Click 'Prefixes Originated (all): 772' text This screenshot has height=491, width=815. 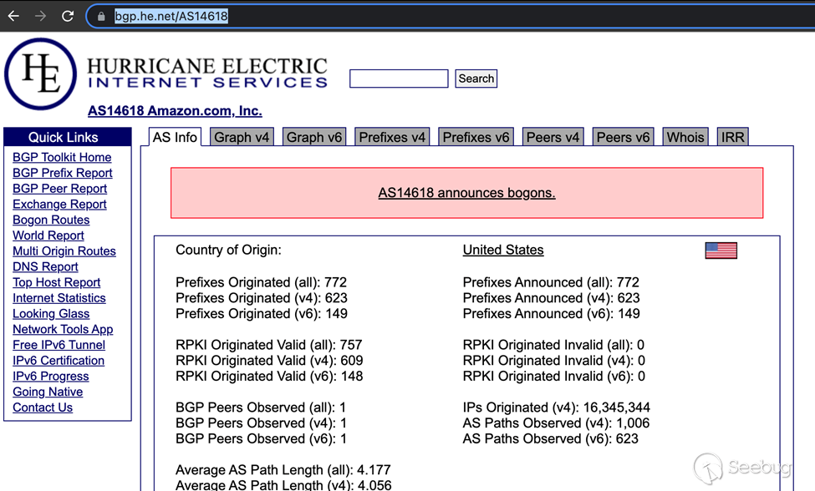click(x=261, y=282)
